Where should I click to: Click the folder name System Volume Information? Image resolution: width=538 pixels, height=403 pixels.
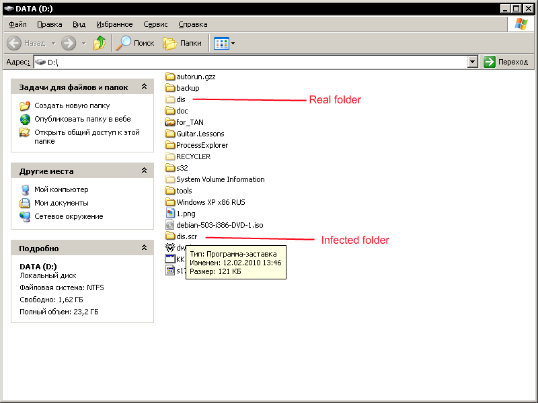(x=221, y=179)
